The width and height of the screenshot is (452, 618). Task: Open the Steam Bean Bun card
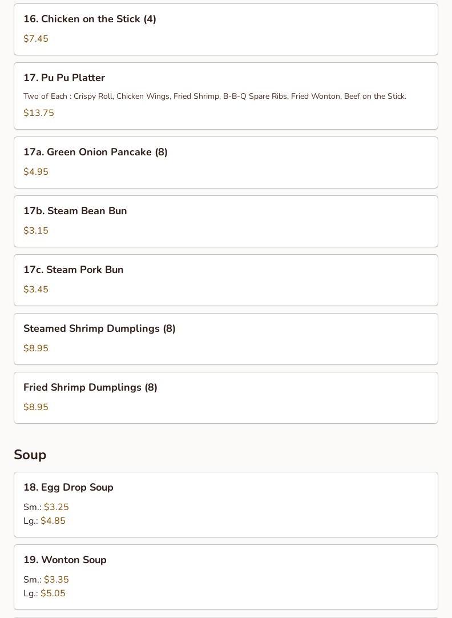pyautogui.click(x=226, y=221)
